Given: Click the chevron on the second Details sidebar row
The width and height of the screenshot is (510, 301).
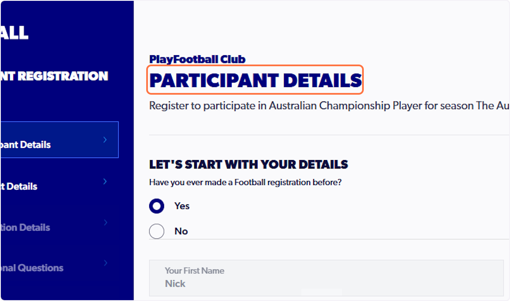Looking at the screenshot, I should pyautogui.click(x=105, y=181).
